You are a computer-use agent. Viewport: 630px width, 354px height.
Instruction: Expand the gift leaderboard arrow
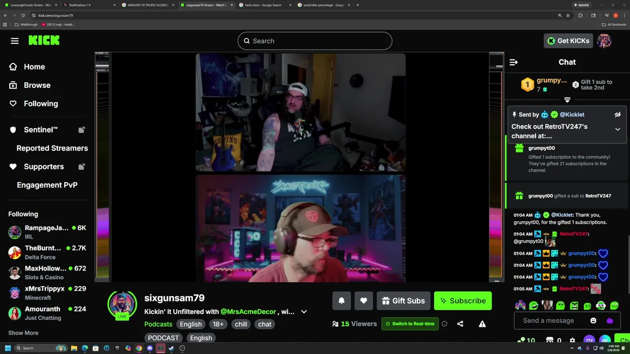coord(567,100)
